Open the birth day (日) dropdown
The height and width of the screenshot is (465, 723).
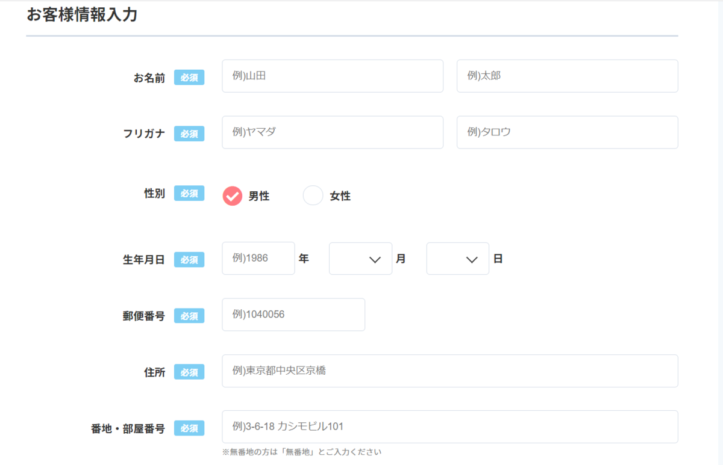coord(458,259)
